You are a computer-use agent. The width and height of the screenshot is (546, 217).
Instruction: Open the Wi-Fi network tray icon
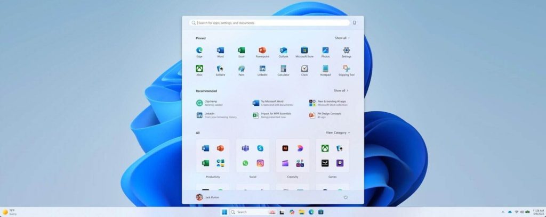click(x=516, y=212)
